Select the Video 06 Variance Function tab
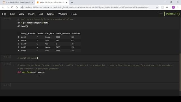The height and width of the screenshot is (102, 181). pyautogui.click(x=52, y=2)
